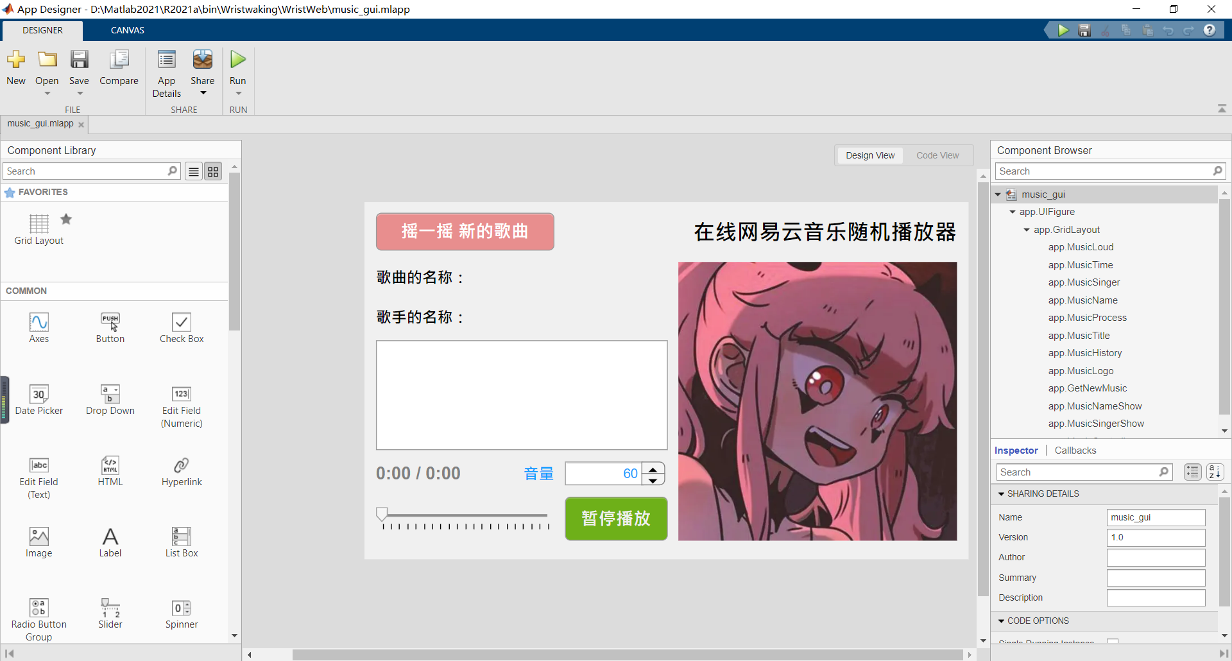The image size is (1232, 661).
Task: Select the Hyperlink component
Action: tap(182, 471)
